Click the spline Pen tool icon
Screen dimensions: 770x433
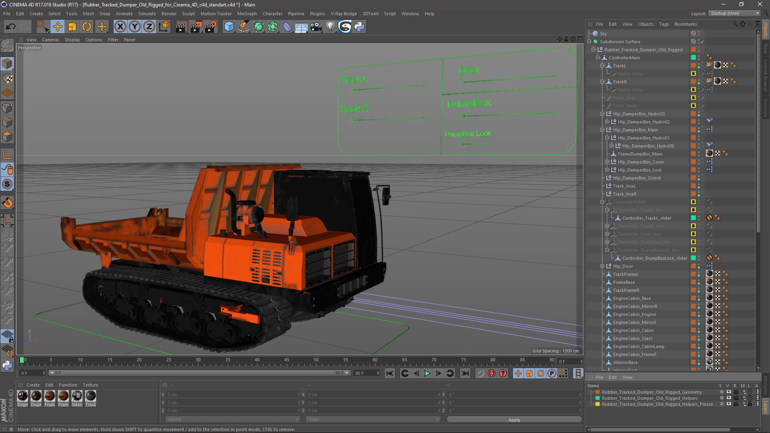(243, 27)
